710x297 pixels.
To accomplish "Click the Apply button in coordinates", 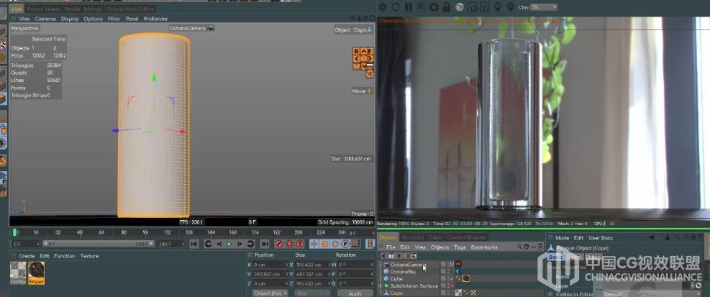I will [355, 293].
